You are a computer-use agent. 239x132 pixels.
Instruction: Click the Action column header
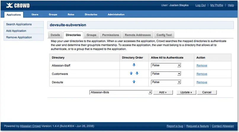tap(200, 57)
